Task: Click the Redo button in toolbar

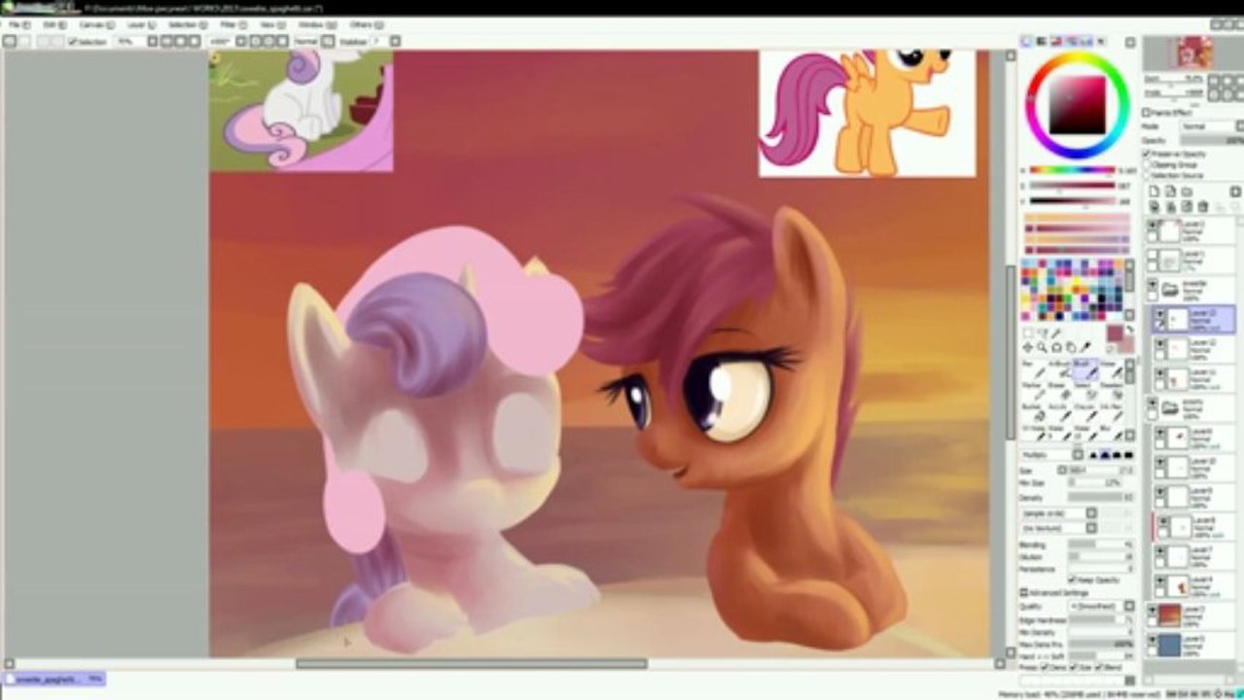Action: (24, 41)
